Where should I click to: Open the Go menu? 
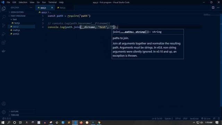(x=38, y=2)
